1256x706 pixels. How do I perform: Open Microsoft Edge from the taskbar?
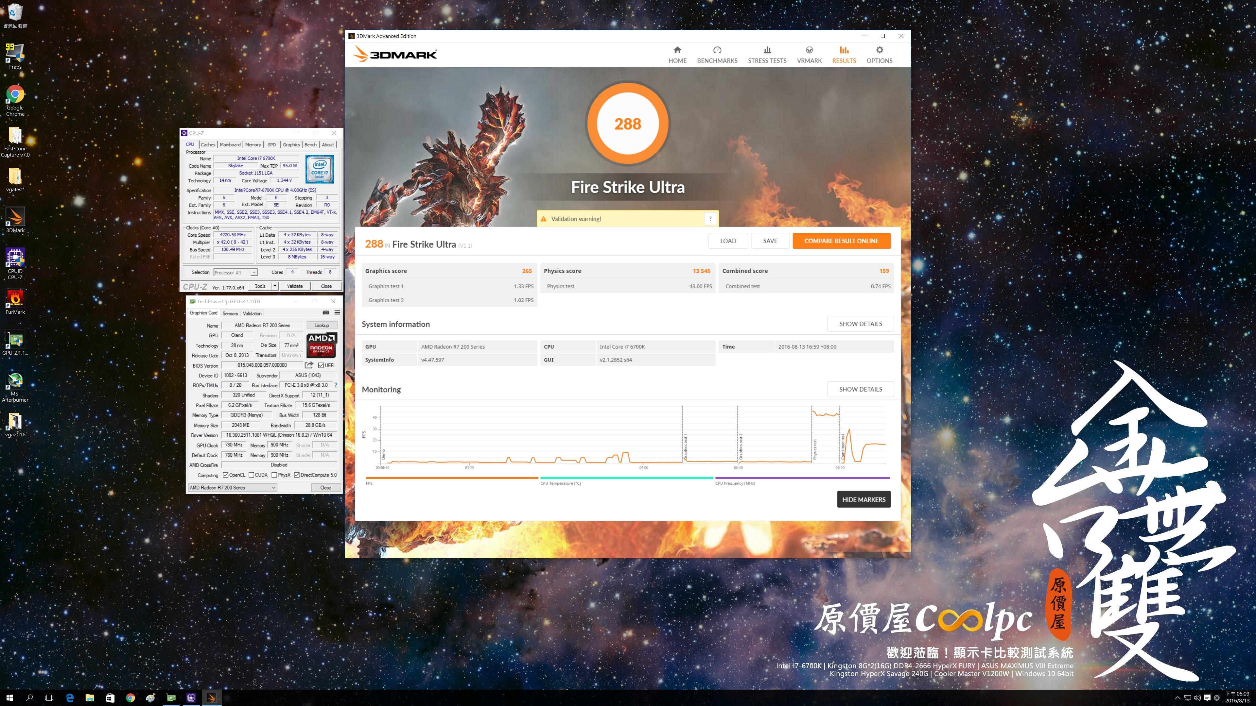pos(70,698)
